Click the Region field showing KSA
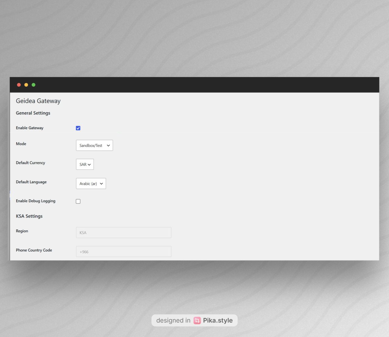This screenshot has width=389, height=337. pyautogui.click(x=124, y=233)
